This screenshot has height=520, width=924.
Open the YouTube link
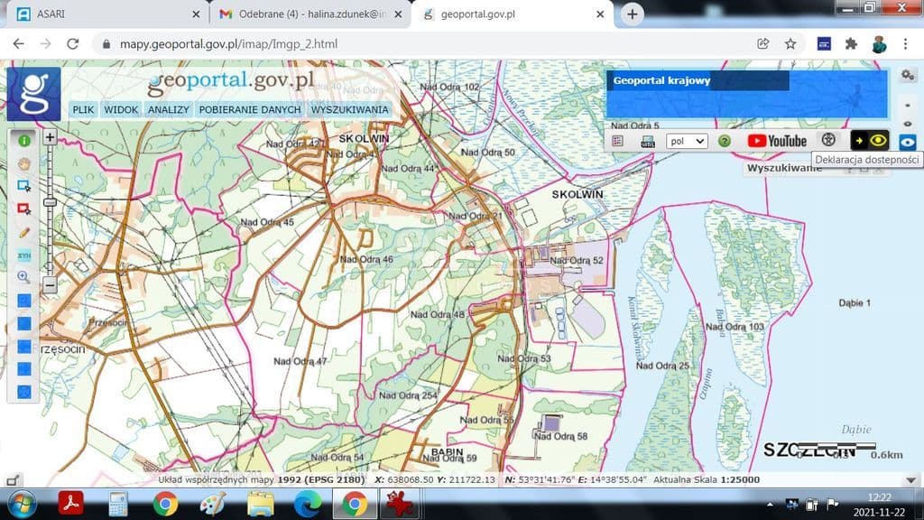pyautogui.click(x=777, y=141)
